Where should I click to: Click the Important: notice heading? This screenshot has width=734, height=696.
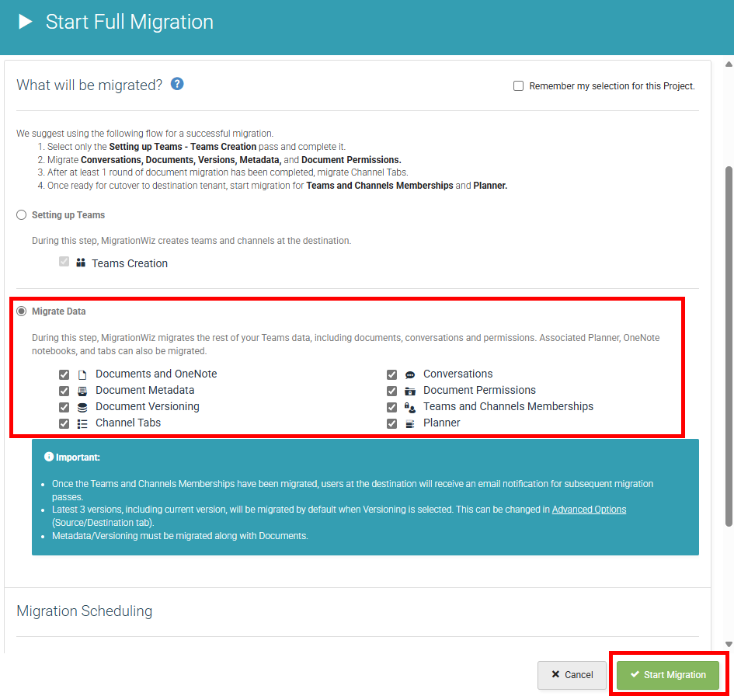tap(78, 458)
